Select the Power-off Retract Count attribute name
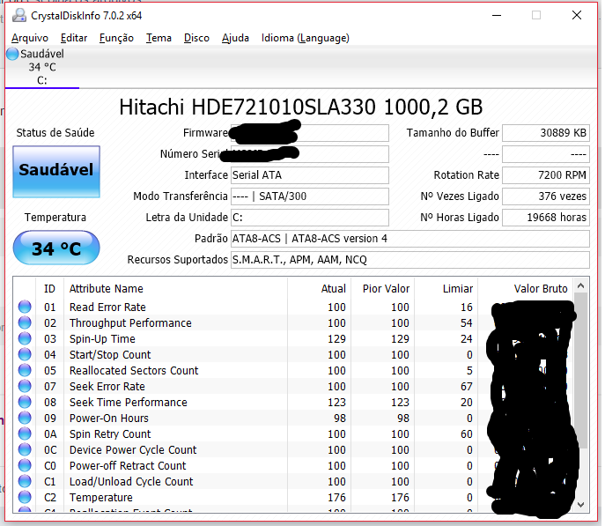The height and width of the screenshot is (526, 605). (x=128, y=466)
